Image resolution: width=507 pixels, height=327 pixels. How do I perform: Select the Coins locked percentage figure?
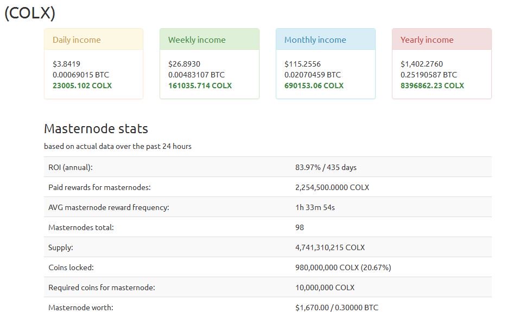[377, 267]
